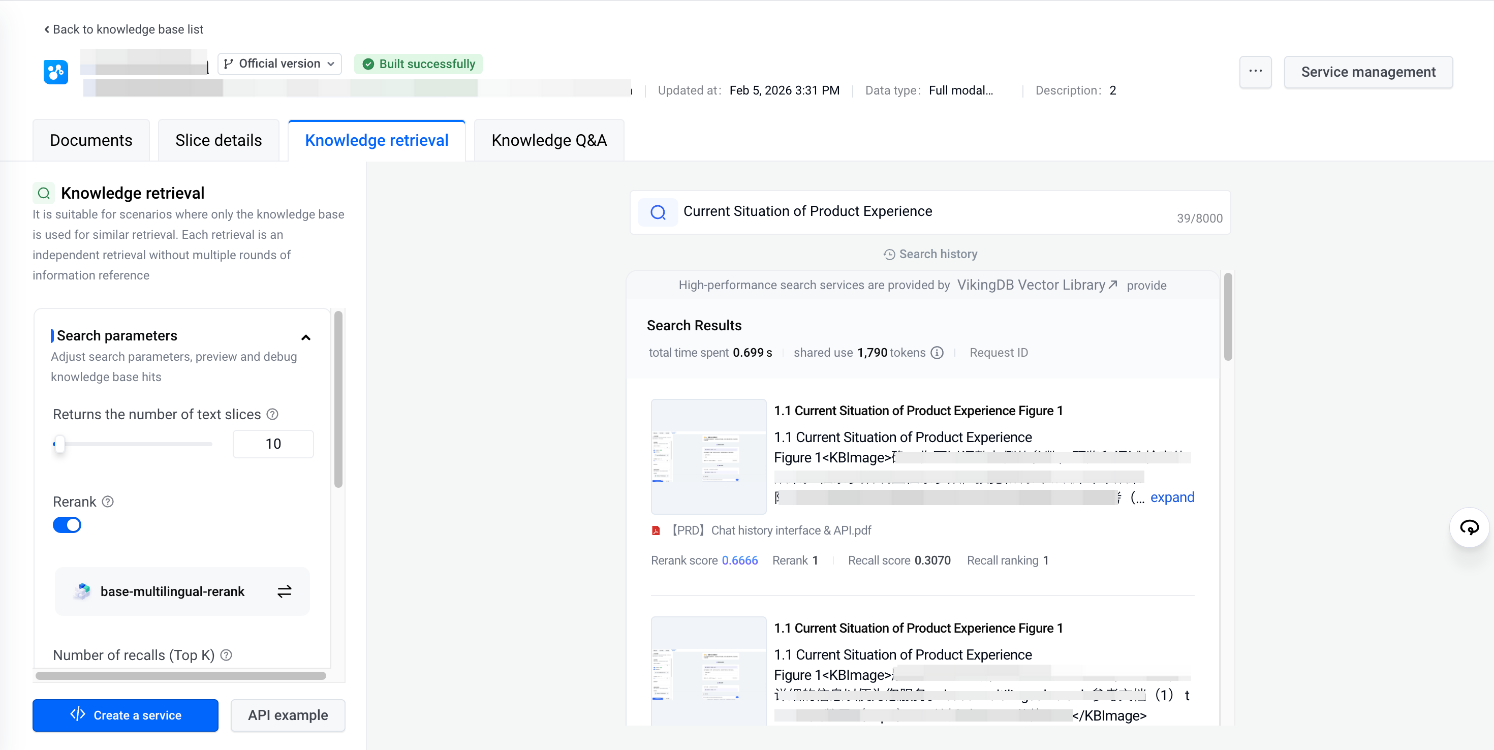Image resolution: width=1494 pixels, height=750 pixels.
Task: Go back to knowledge base list
Action: [123, 29]
